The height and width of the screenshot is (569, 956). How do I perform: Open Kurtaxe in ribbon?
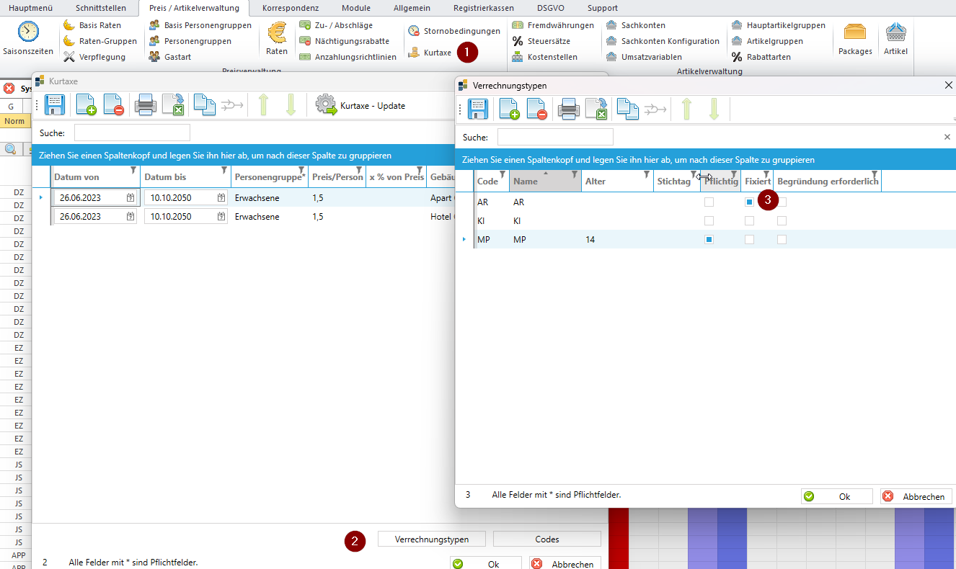[430, 53]
